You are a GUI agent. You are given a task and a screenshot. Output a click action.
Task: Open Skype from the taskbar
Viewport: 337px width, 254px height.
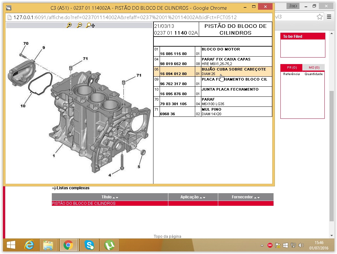[x=89, y=245]
